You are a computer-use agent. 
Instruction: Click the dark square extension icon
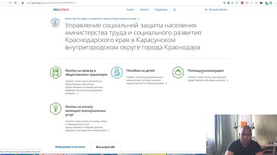[261, 3]
